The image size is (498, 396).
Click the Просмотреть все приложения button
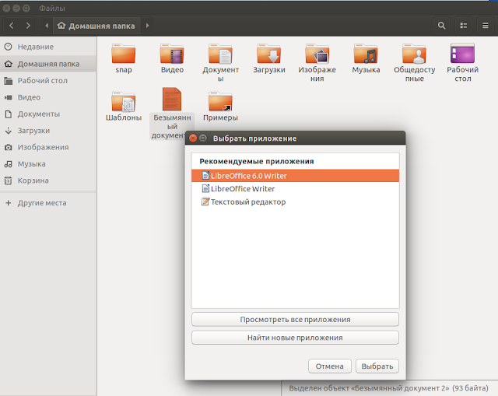tap(295, 320)
